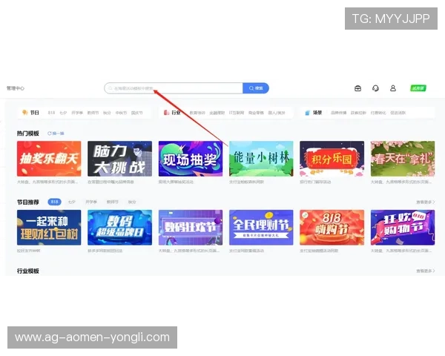Click the green 试用版 badge
The height and width of the screenshot is (356, 445).
click(418, 88)
